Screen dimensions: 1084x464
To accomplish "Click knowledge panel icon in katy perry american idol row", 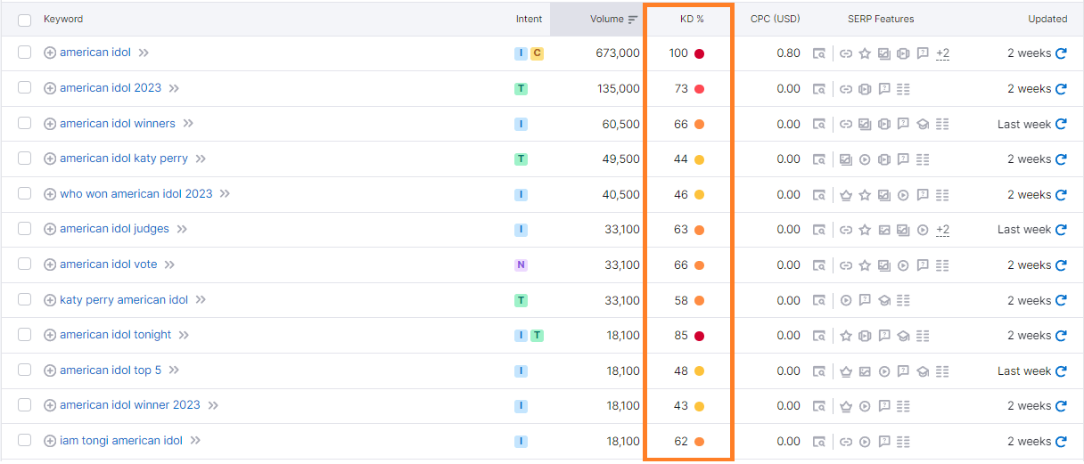I will [883, 301].
